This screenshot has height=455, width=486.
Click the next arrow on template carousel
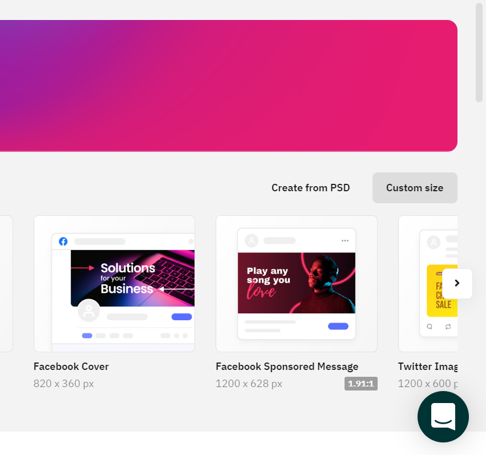point(457,283)
